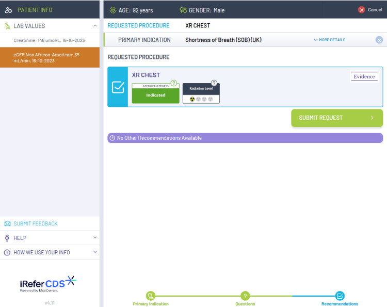387x307 pixels.
Task: Toggle the XR Chest selection checkbox
Action: point(118,87)
